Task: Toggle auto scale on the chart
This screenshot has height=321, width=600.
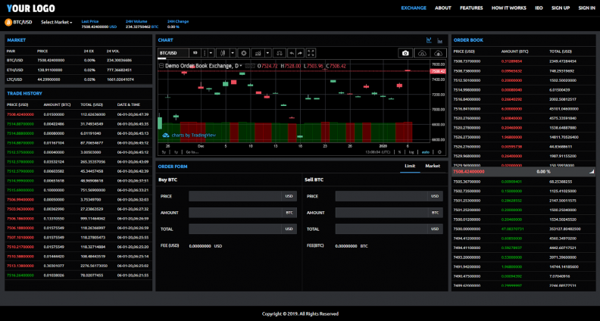Action: 426,152
